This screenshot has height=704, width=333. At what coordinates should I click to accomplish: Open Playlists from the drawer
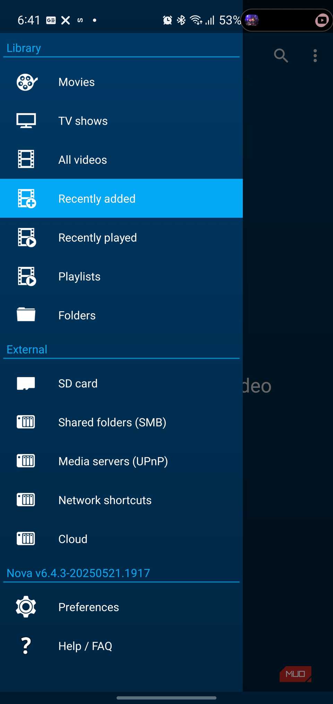(121, 276)
